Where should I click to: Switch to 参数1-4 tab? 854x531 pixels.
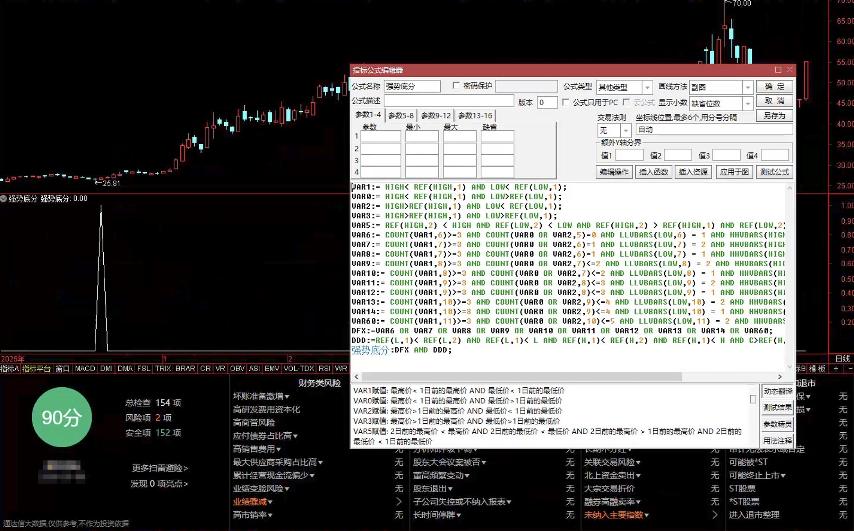pyautogui.click(x=368, y=115)
